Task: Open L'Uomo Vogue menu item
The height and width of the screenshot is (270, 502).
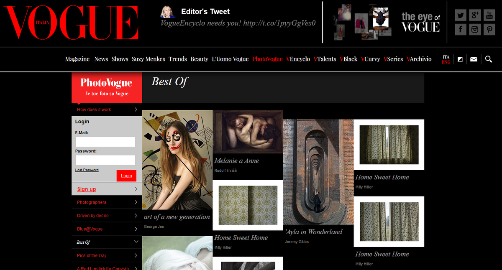Action: click(x=230, y=59)
